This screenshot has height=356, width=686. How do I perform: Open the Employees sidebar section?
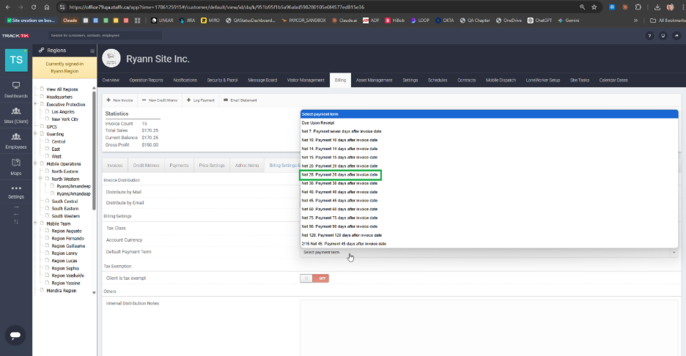(x=16, y=141)
